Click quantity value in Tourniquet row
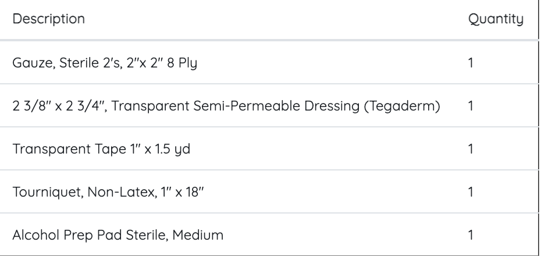Screen dimensions: 541x256 pyautogui.click(x=471, y=192)
